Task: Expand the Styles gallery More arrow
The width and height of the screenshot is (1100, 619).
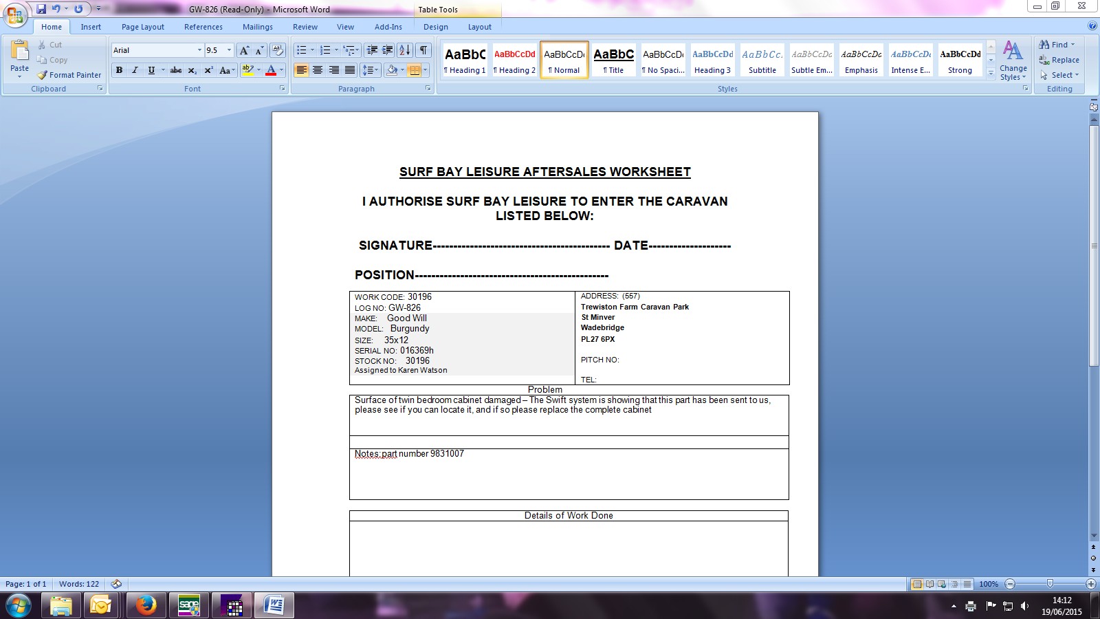Action: point(991,74)
